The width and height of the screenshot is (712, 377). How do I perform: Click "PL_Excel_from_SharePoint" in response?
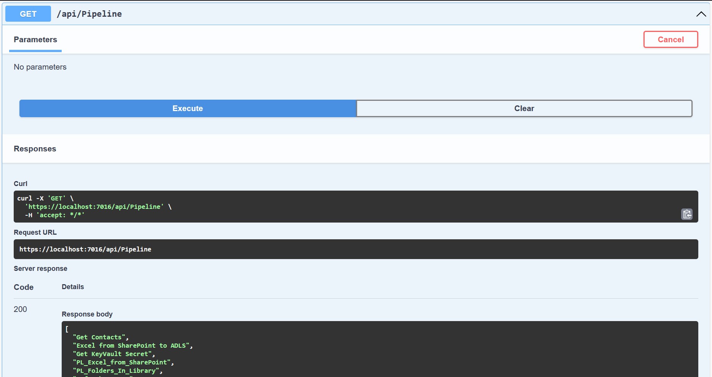121,362
